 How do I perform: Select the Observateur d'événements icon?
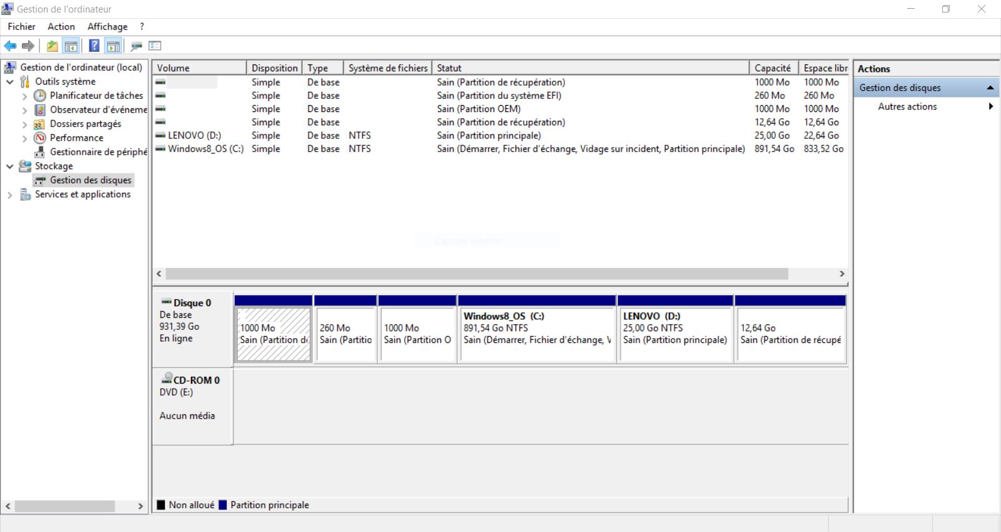(40, 110)
